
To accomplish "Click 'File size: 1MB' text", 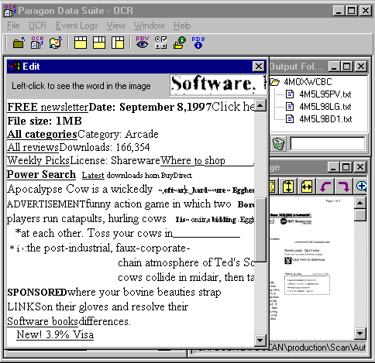I will pyautogui.click(x=44, y=121).
